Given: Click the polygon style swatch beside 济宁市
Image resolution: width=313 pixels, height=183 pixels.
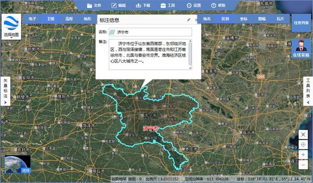Looking at the screenshot, I should [x=112, y=32].
